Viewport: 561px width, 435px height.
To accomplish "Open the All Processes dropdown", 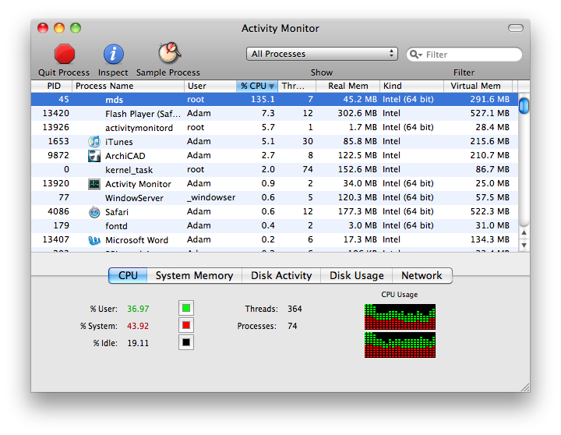I will [x=322, y=54].
